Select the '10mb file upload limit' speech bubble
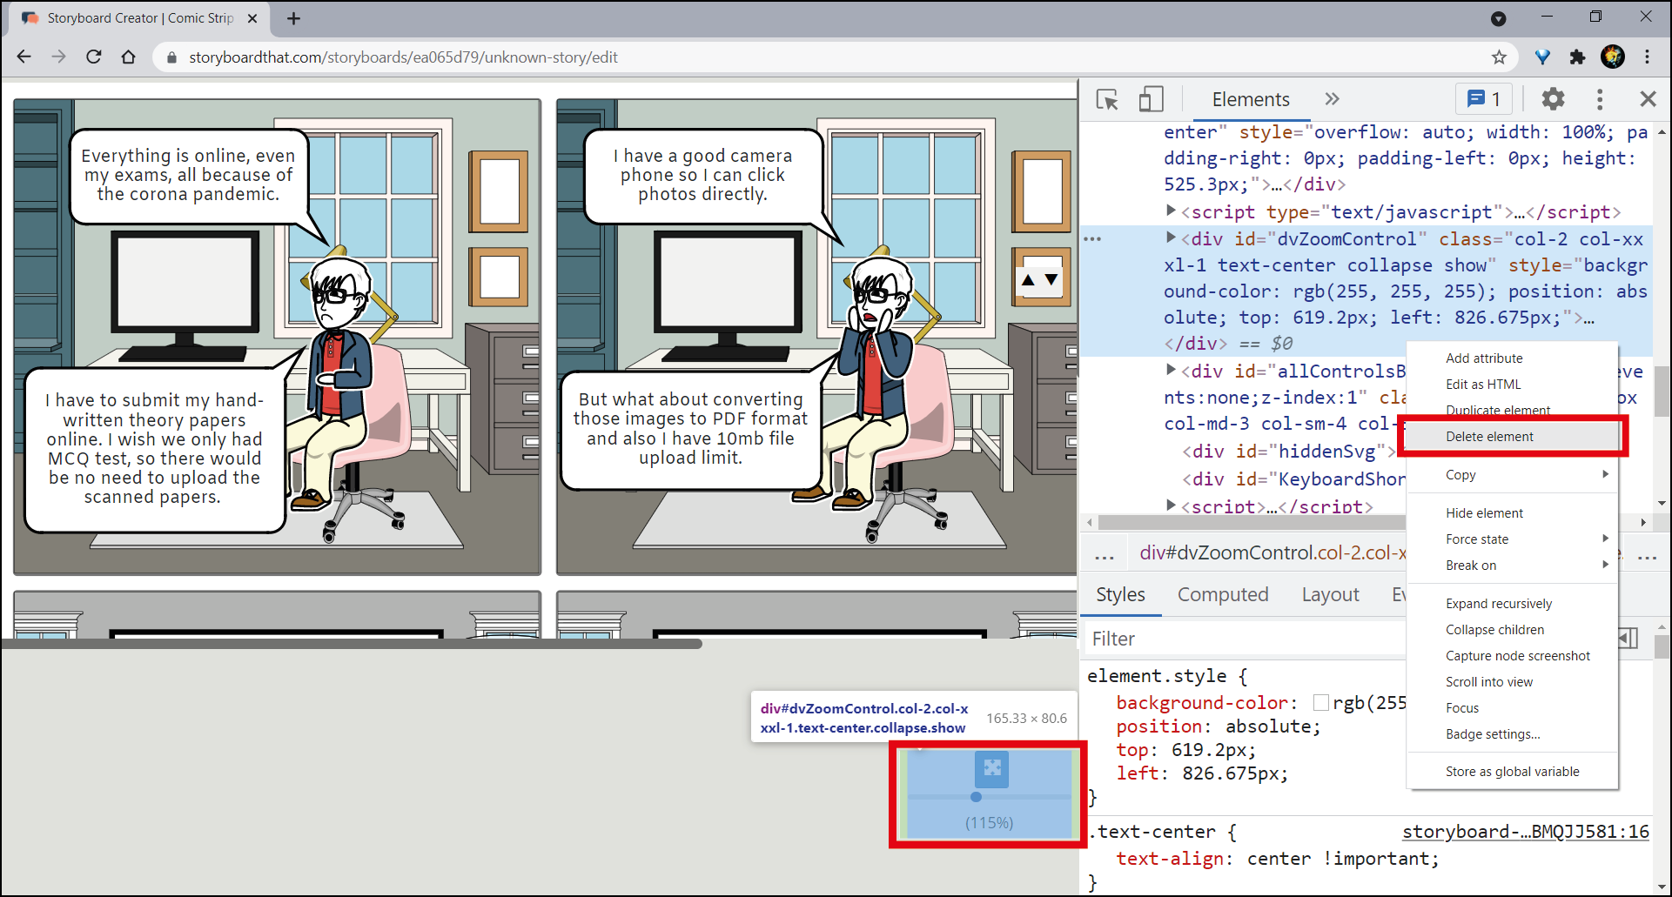This screenshot has height=897, width=1672. pyautogui.click(x=691, y=430)
